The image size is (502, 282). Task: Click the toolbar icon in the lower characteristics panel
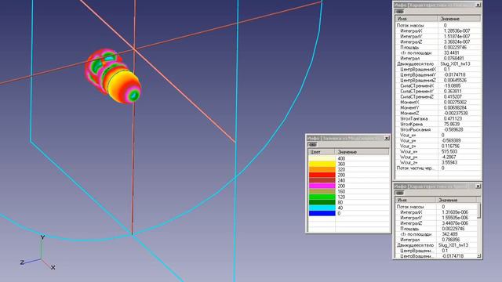tap(399, 193)
